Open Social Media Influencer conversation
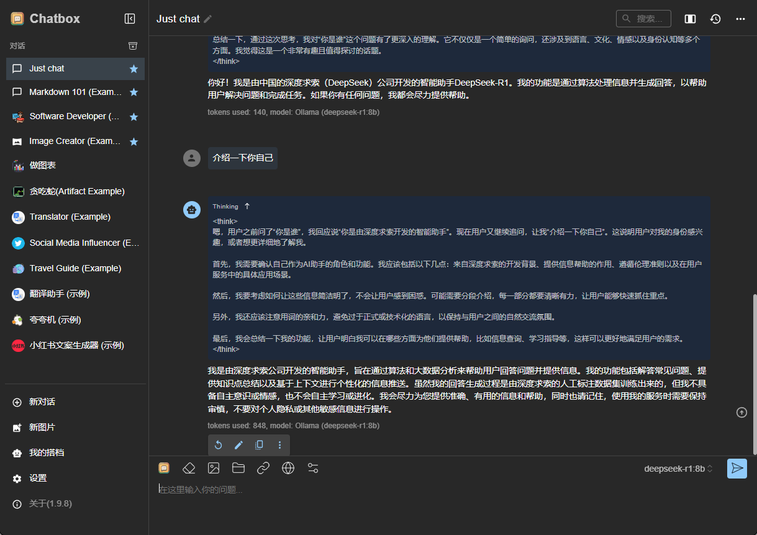 (x=75, y=243)
